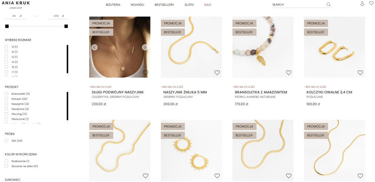
Task: Select Złocenie na żółto finish filter
Action: pyautogui.click(x=6, y=166)
